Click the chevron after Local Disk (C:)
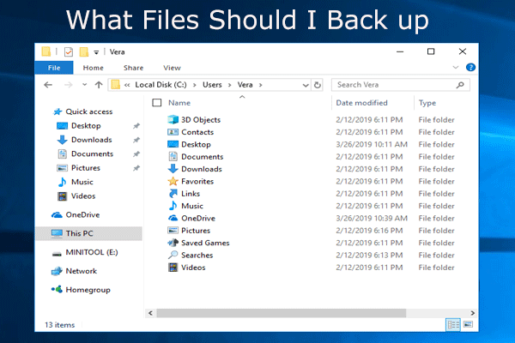The image size is (515, 343). (x=195, y=85)
